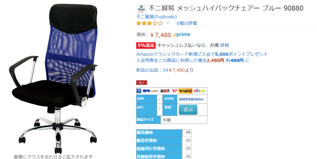The image size is (317, 159).
Task: Open the ヤフオク! auction logo
Action: pyautogui.click(x=185, y=91)
